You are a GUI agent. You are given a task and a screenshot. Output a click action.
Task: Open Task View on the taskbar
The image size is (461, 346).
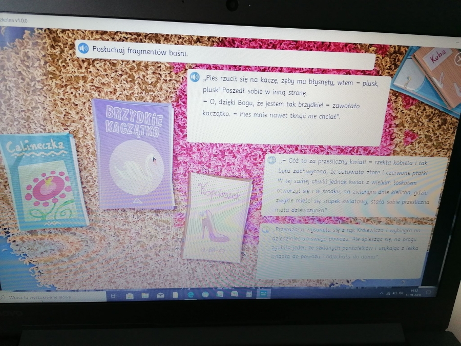[x=114, y=296]
